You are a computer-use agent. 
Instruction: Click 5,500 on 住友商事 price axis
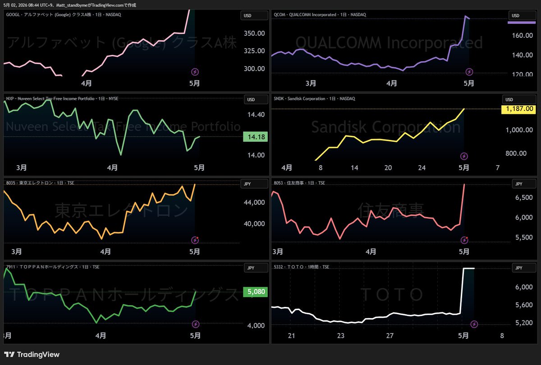pos(523,237)
